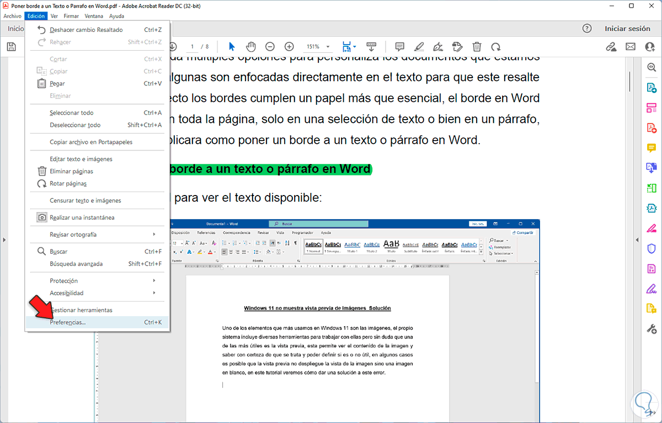Expand the left navigation pane arrow
The image size is (662, 423).
(4, 240)
